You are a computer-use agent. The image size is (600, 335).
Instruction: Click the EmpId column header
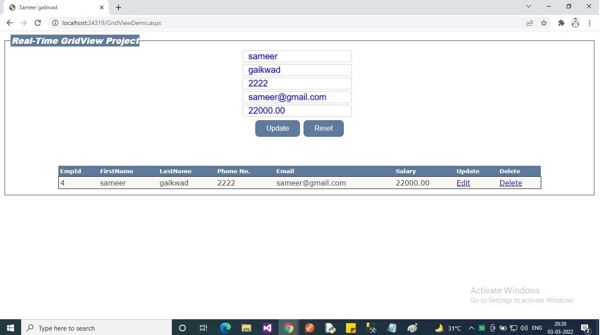[71, 171]
